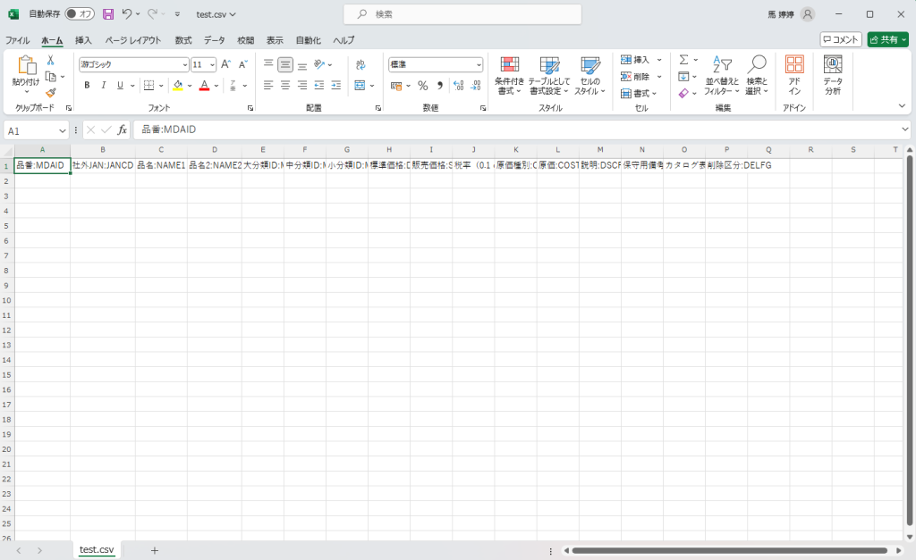The height and width of the screenshot is (560, 916).
Task: Click the Format Painter brush icon
Action: [x=51, y=93]
